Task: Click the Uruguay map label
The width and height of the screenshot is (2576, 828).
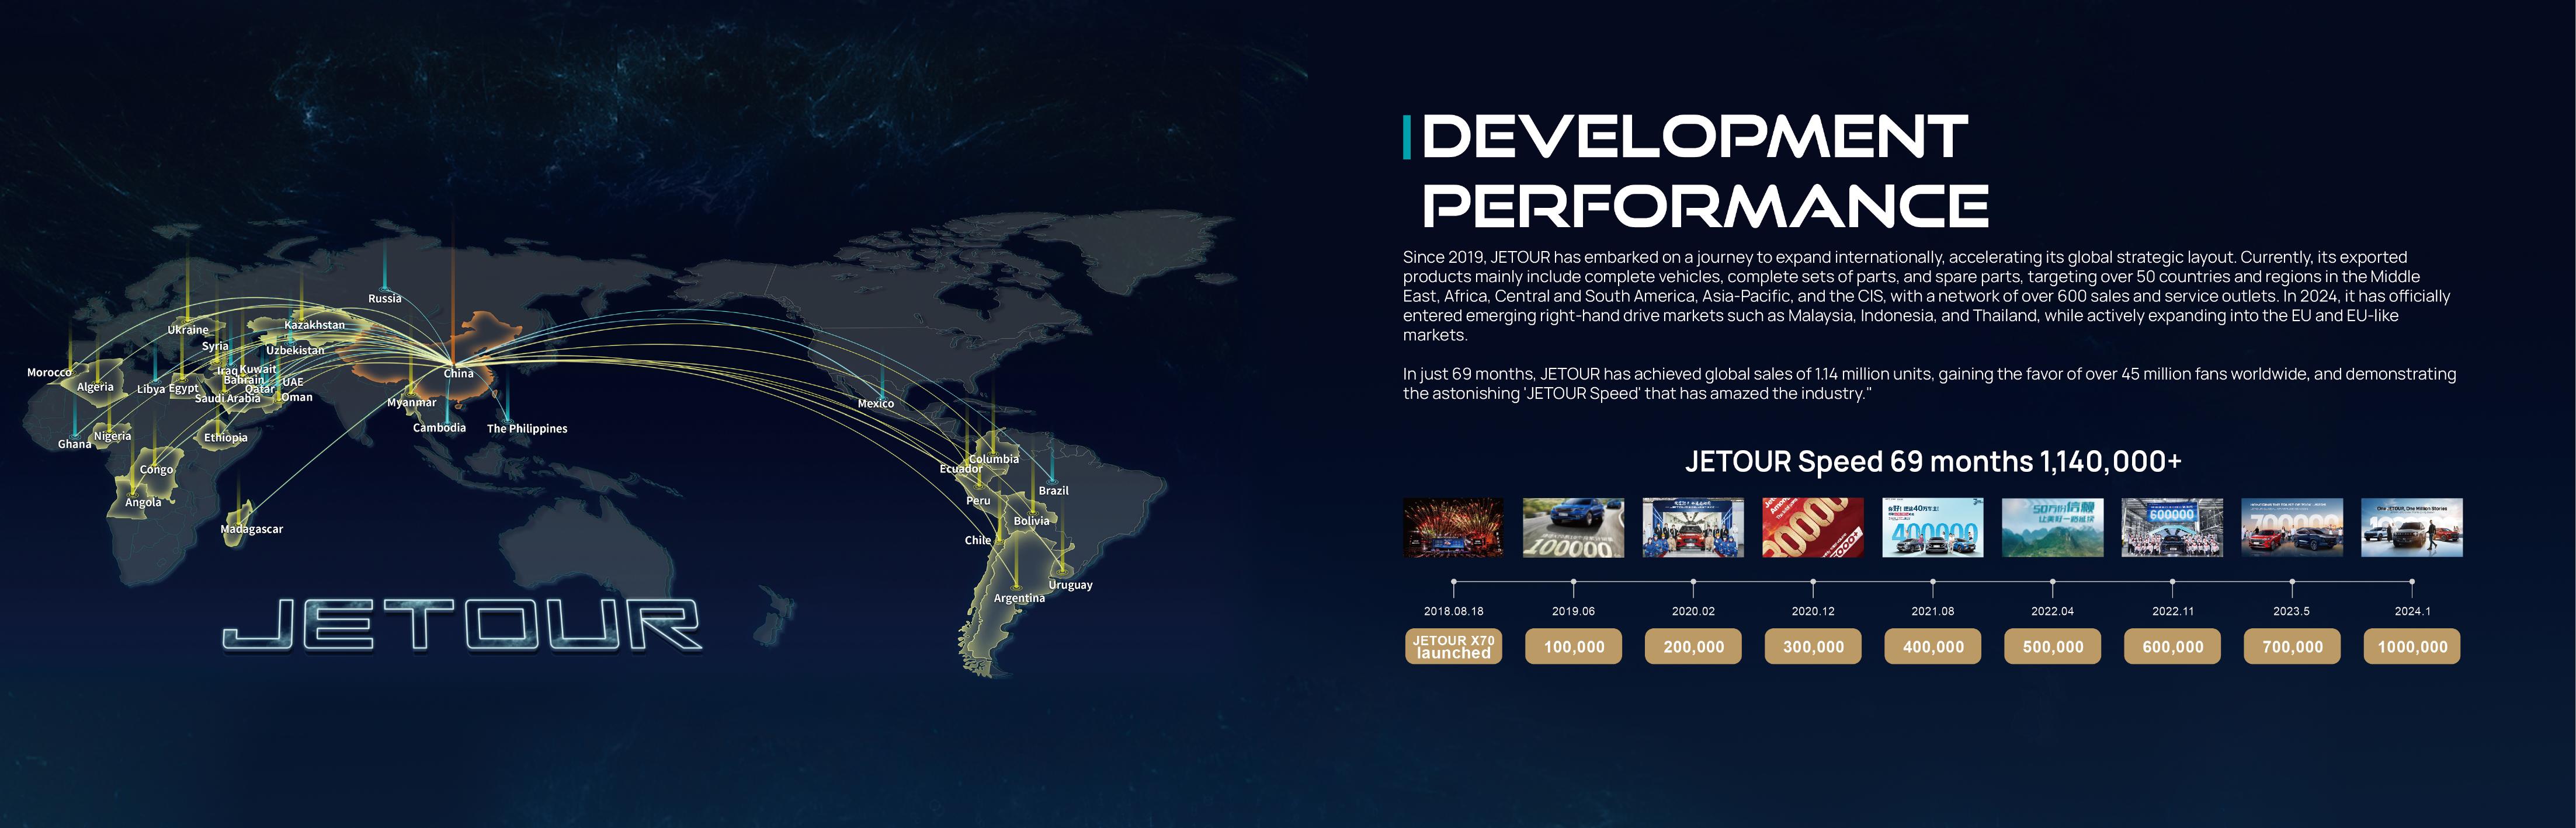Action: pyautogui.click(x=1070, y=585)
